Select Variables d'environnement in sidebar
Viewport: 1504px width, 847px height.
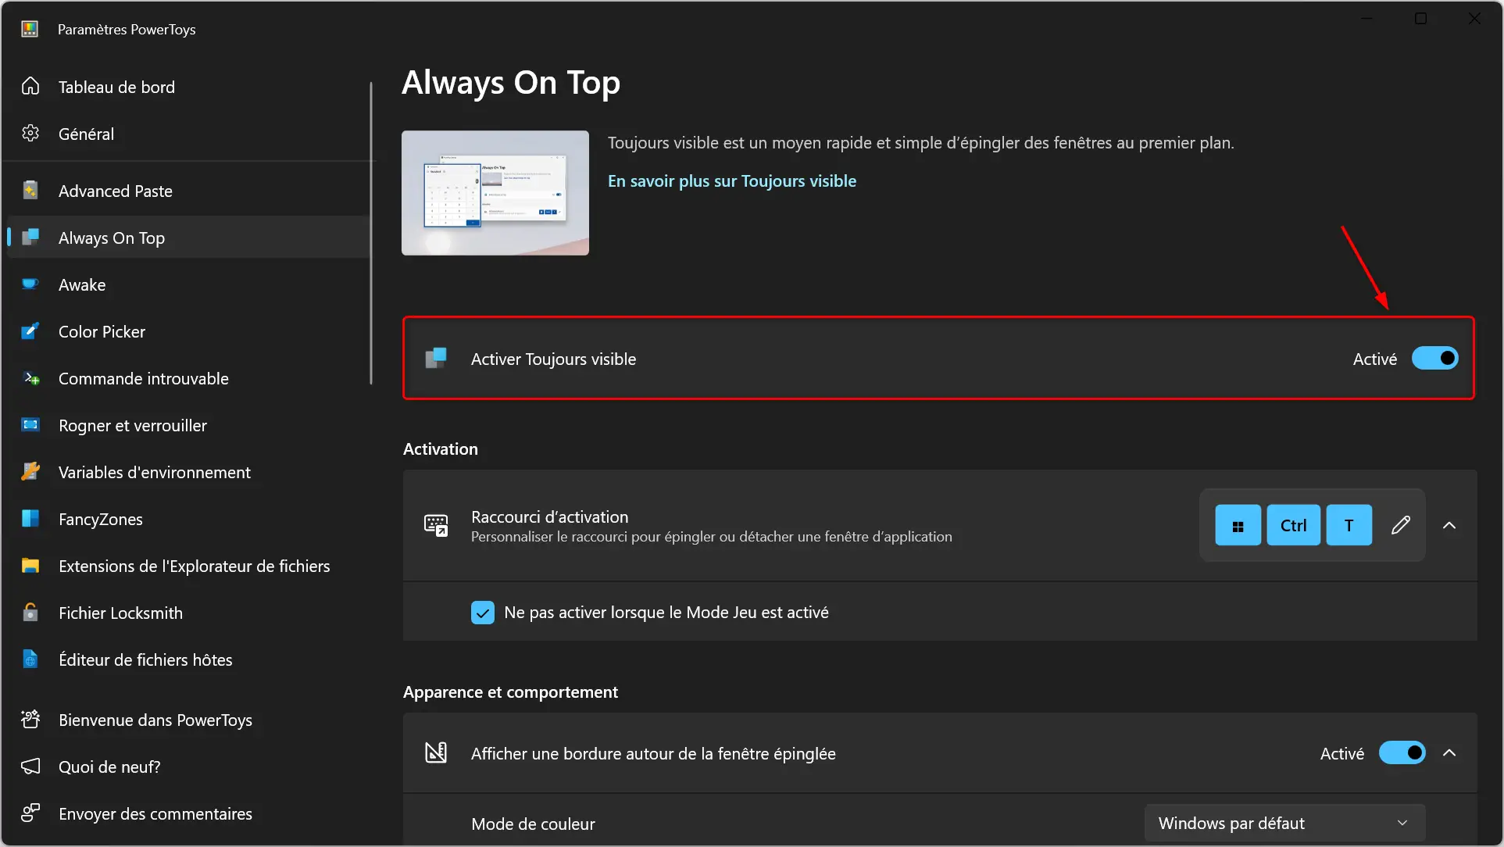point(188,472)
